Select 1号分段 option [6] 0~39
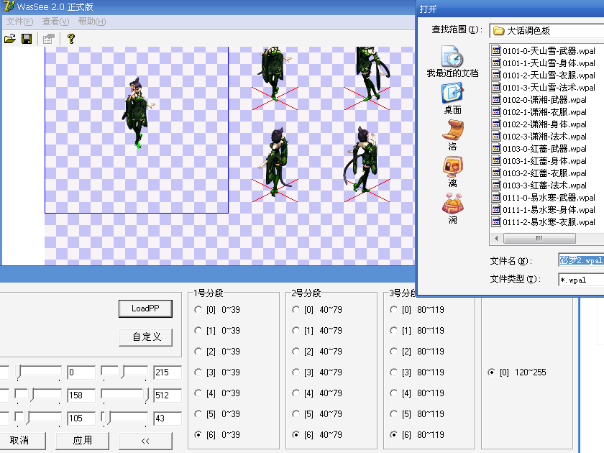 pos(217,434)
